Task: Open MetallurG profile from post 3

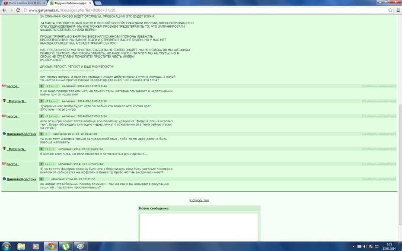Action: (16, 102)
